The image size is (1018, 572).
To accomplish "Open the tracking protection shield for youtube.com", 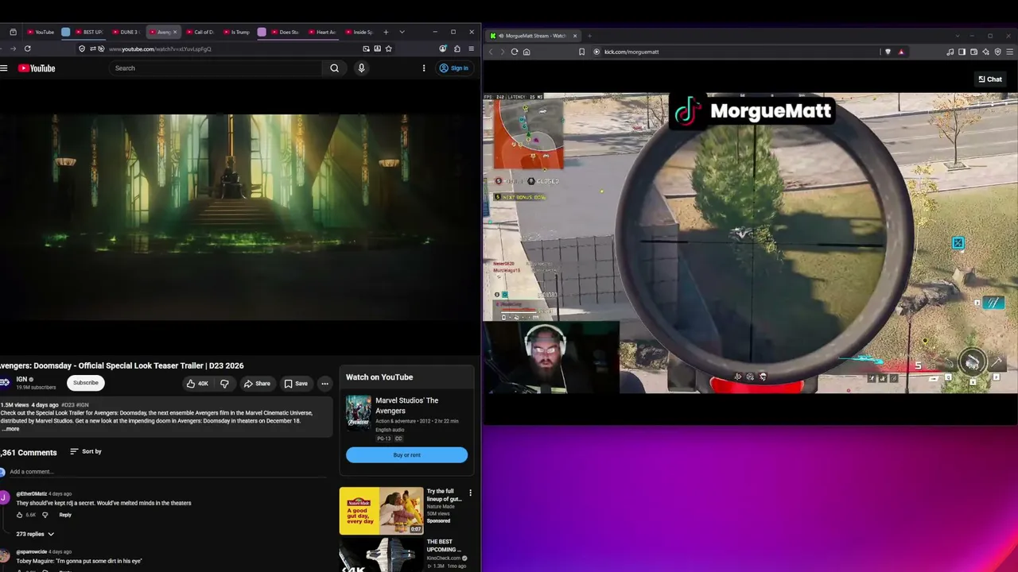I will click(x=82, y=48).
